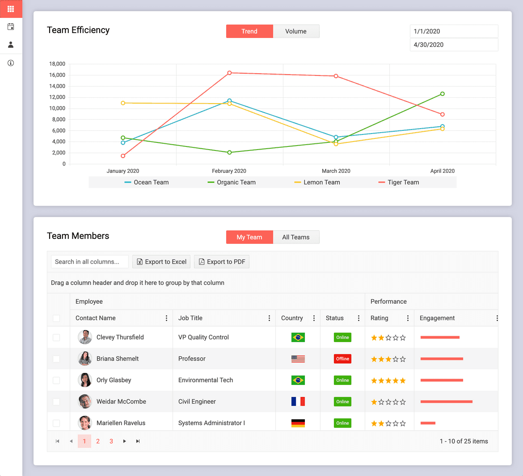
Task: Toggle the select-all header checkbox
Action: (x=56, y=318)
